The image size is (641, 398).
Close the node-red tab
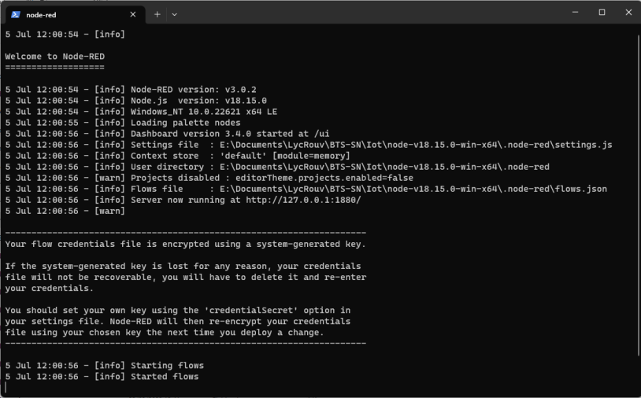click(x=133, y=14)
